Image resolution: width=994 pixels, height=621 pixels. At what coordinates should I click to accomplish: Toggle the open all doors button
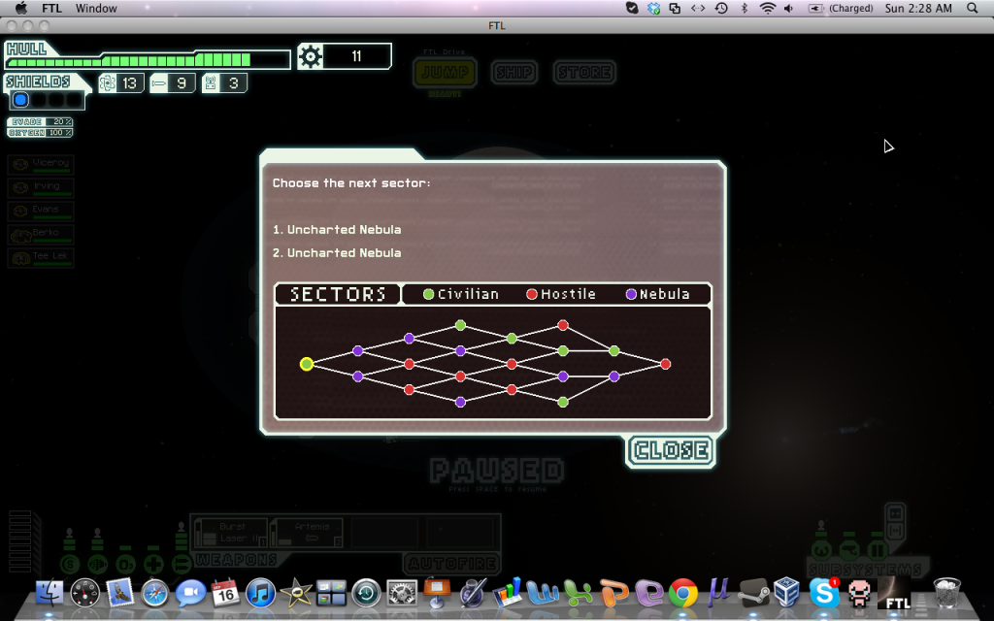(x=895, y=530)
